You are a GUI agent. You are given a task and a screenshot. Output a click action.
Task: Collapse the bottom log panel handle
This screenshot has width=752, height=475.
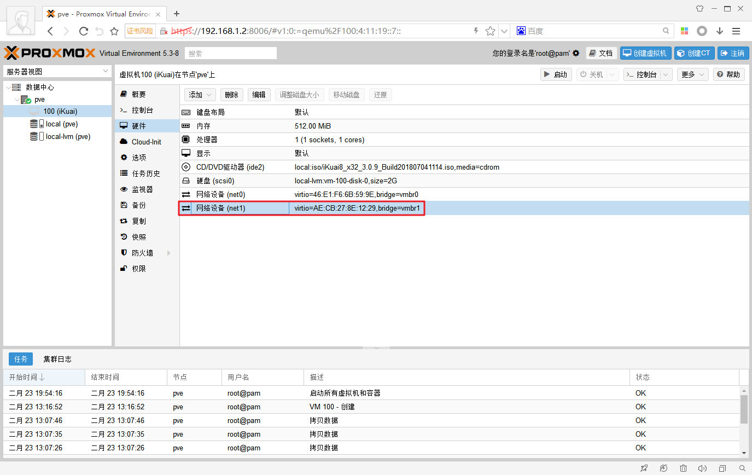[376, 348]
